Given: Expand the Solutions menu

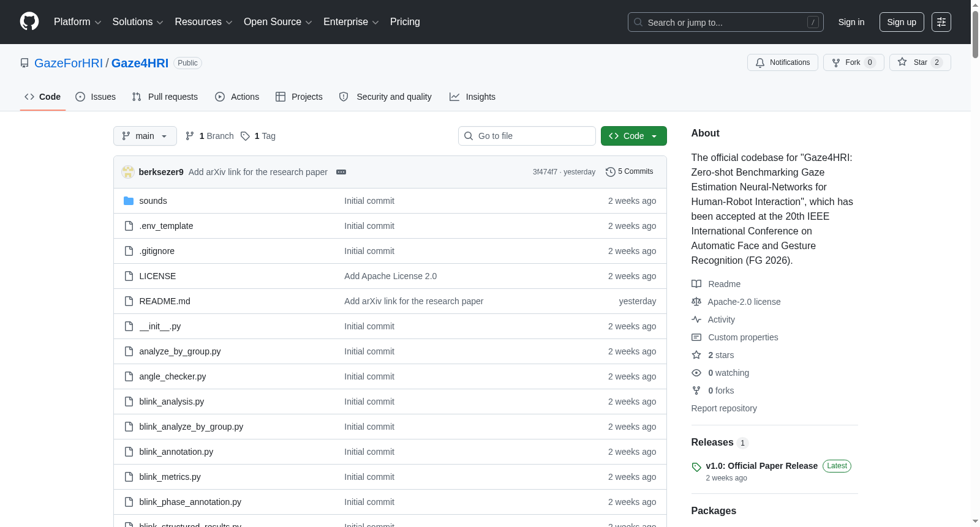Looking at the screenshot, I should point(138,22).
